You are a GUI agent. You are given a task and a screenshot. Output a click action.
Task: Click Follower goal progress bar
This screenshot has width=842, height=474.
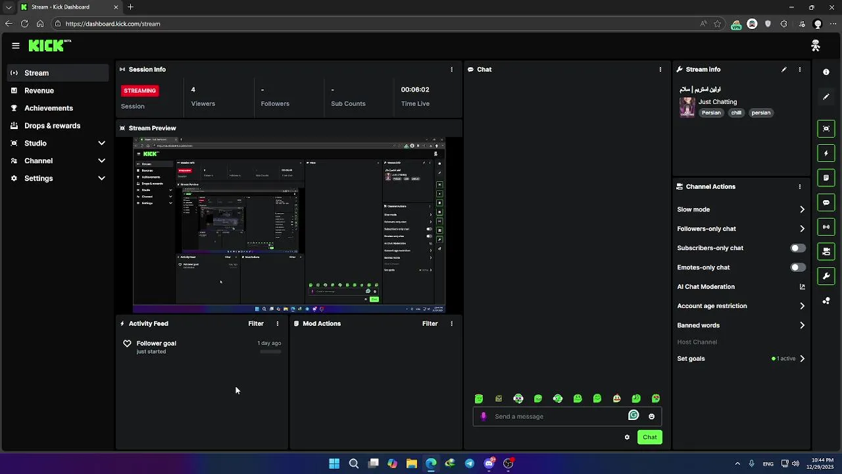[270, 352]
